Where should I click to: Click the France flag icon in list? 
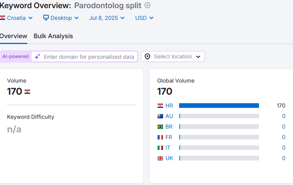tap(160, 137)
